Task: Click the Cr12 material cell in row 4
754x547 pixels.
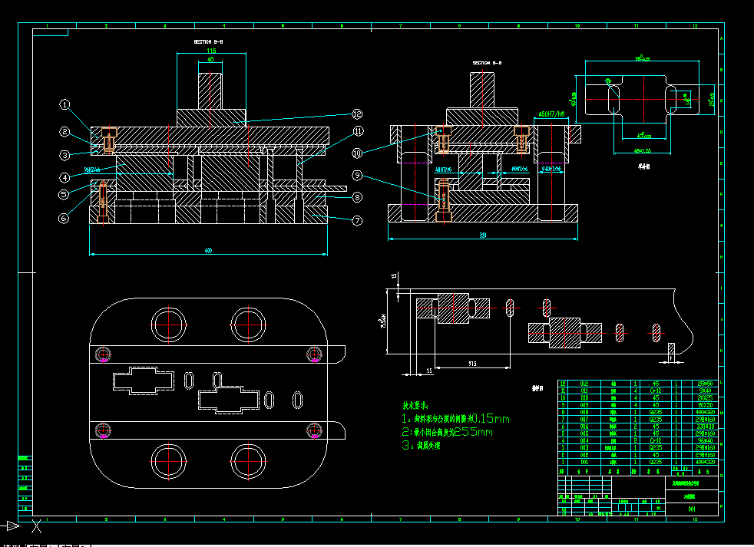Action: coord(656,441)
